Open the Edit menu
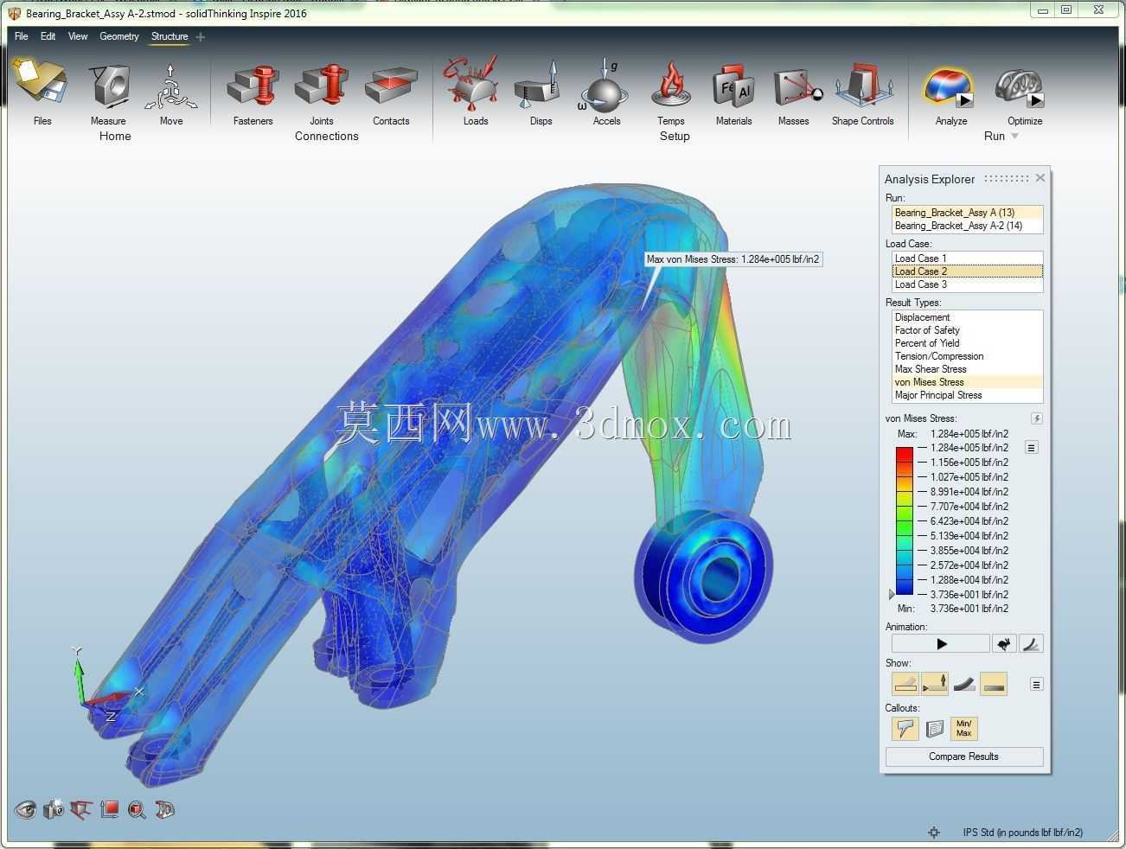This screenshot has width=1126, height=849. 48,36
